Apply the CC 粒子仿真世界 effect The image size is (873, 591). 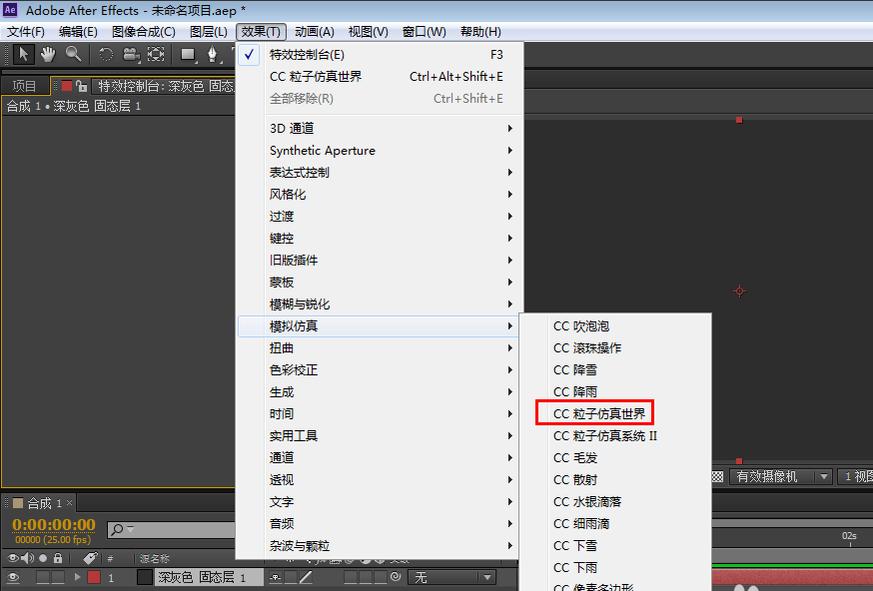[598, 412]
